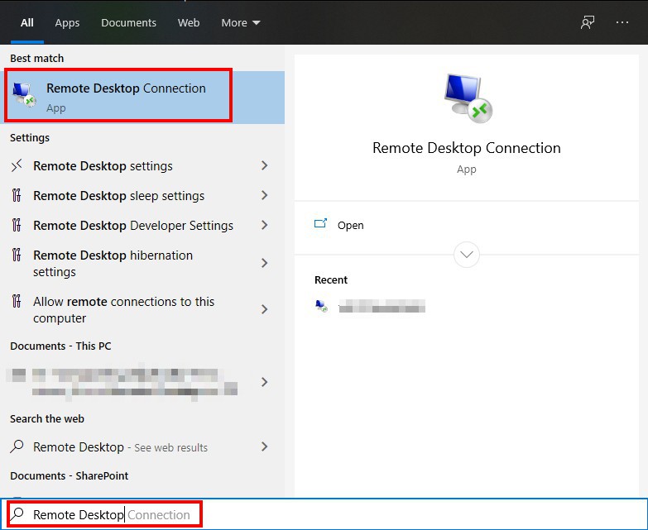
Task: Switch to the Documents tab
Action: coord(128,22)
